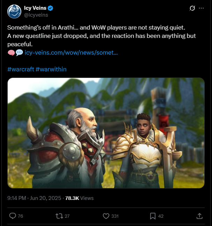This screenshot has height=226, width=212.
Task: Click the Grok slashed-circle icon
Action: click(192, 8)
